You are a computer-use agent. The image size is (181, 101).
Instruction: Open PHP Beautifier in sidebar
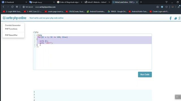point(11,35)
